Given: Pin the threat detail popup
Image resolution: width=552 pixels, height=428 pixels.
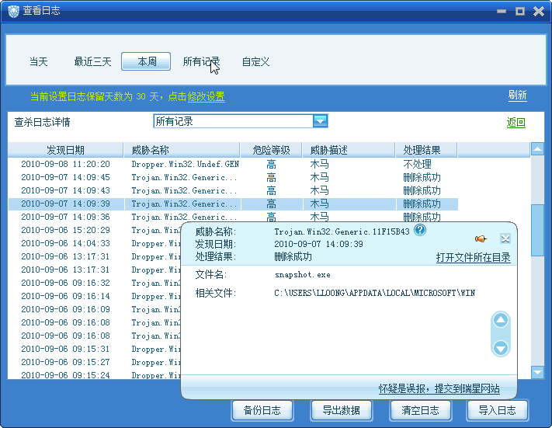Looking at the screenshot, I should (481, 238).
